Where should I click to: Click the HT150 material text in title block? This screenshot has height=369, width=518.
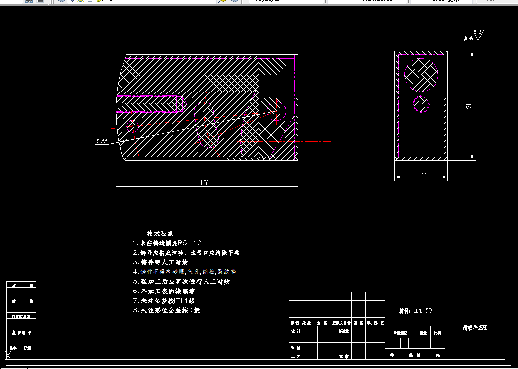(x=415, y=311)
